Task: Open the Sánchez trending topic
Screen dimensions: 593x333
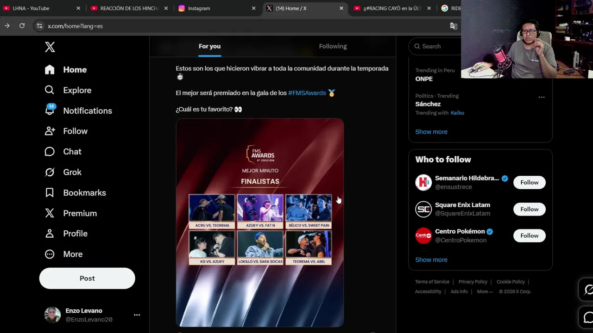Action: coord(428,104)
